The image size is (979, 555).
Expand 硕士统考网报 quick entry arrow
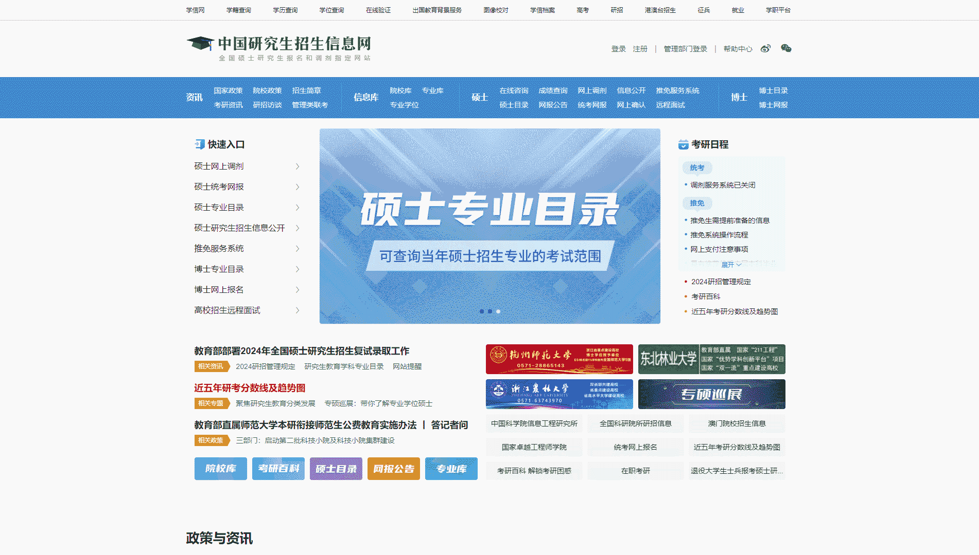[298, 187]
